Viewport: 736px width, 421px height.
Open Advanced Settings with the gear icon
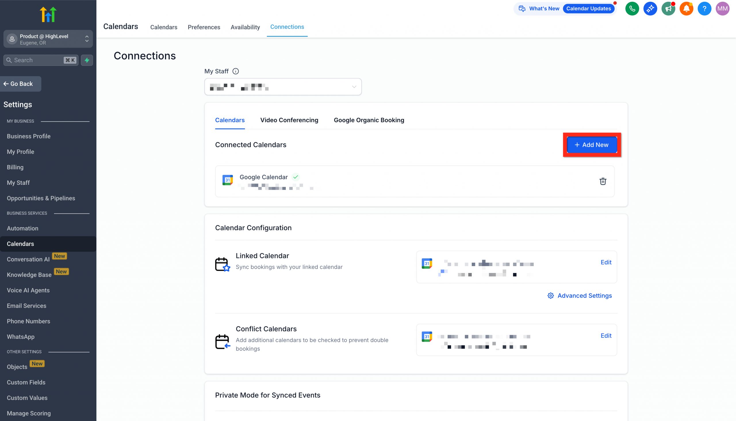tap(579, 295)
